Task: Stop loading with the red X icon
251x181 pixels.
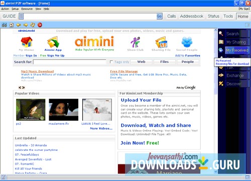Action: (x=40, y=25)
